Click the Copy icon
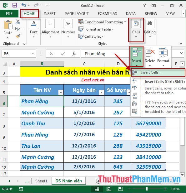This screenshot has width=186, height=193. click(x=18, y=29)
